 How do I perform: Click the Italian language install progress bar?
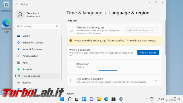(x=108, y=70)
